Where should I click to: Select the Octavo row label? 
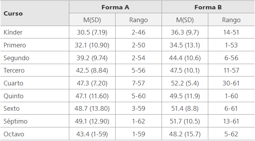pyautogui.click(x=14, y=134)
